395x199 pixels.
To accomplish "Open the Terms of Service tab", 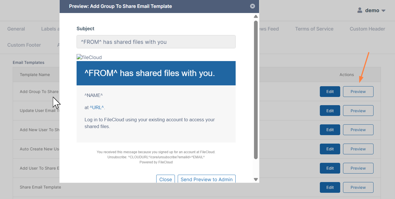I will [314, 29].
